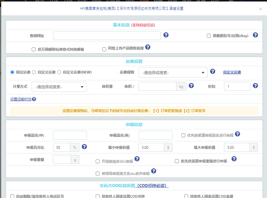Screen dimensions: 267x198
Task: Check 同意上传产品销售链接
Action: (x=104, y=49)
